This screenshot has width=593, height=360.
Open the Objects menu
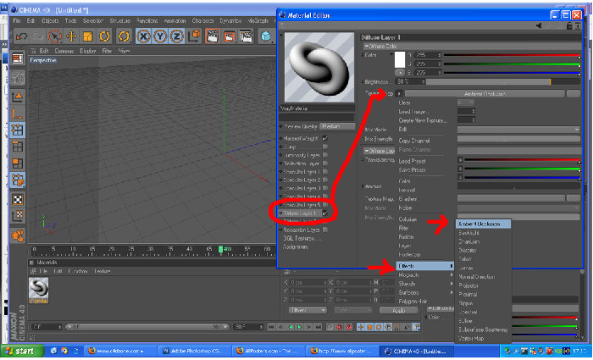pyautogui.click(x=50, y=20)
